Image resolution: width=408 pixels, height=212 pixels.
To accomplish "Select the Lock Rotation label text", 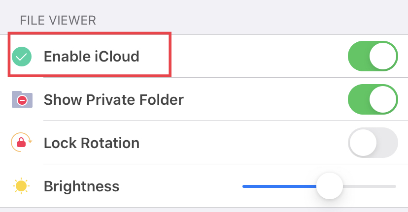I will click(92, 143).
